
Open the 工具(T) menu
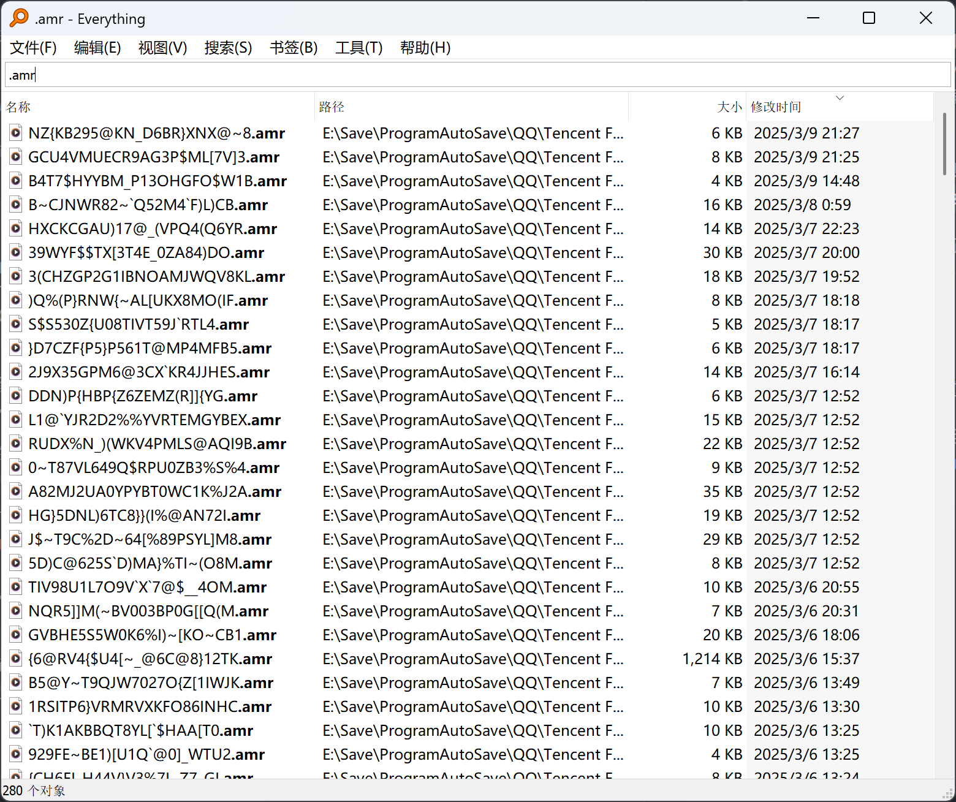tap(358, 48)
